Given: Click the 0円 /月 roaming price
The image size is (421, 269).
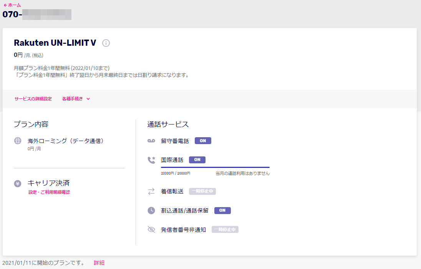Looking at the screenshot, I should 34,149.
